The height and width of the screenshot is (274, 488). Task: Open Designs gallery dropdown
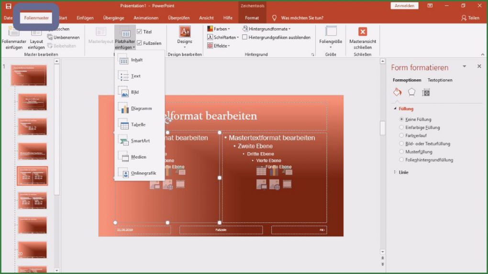tap(185, 37)
